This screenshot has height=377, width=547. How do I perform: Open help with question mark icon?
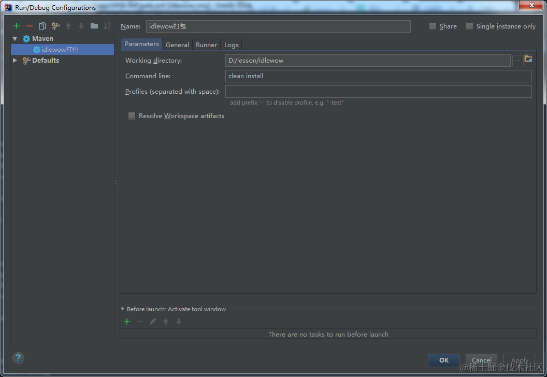[x=18, y=358]
